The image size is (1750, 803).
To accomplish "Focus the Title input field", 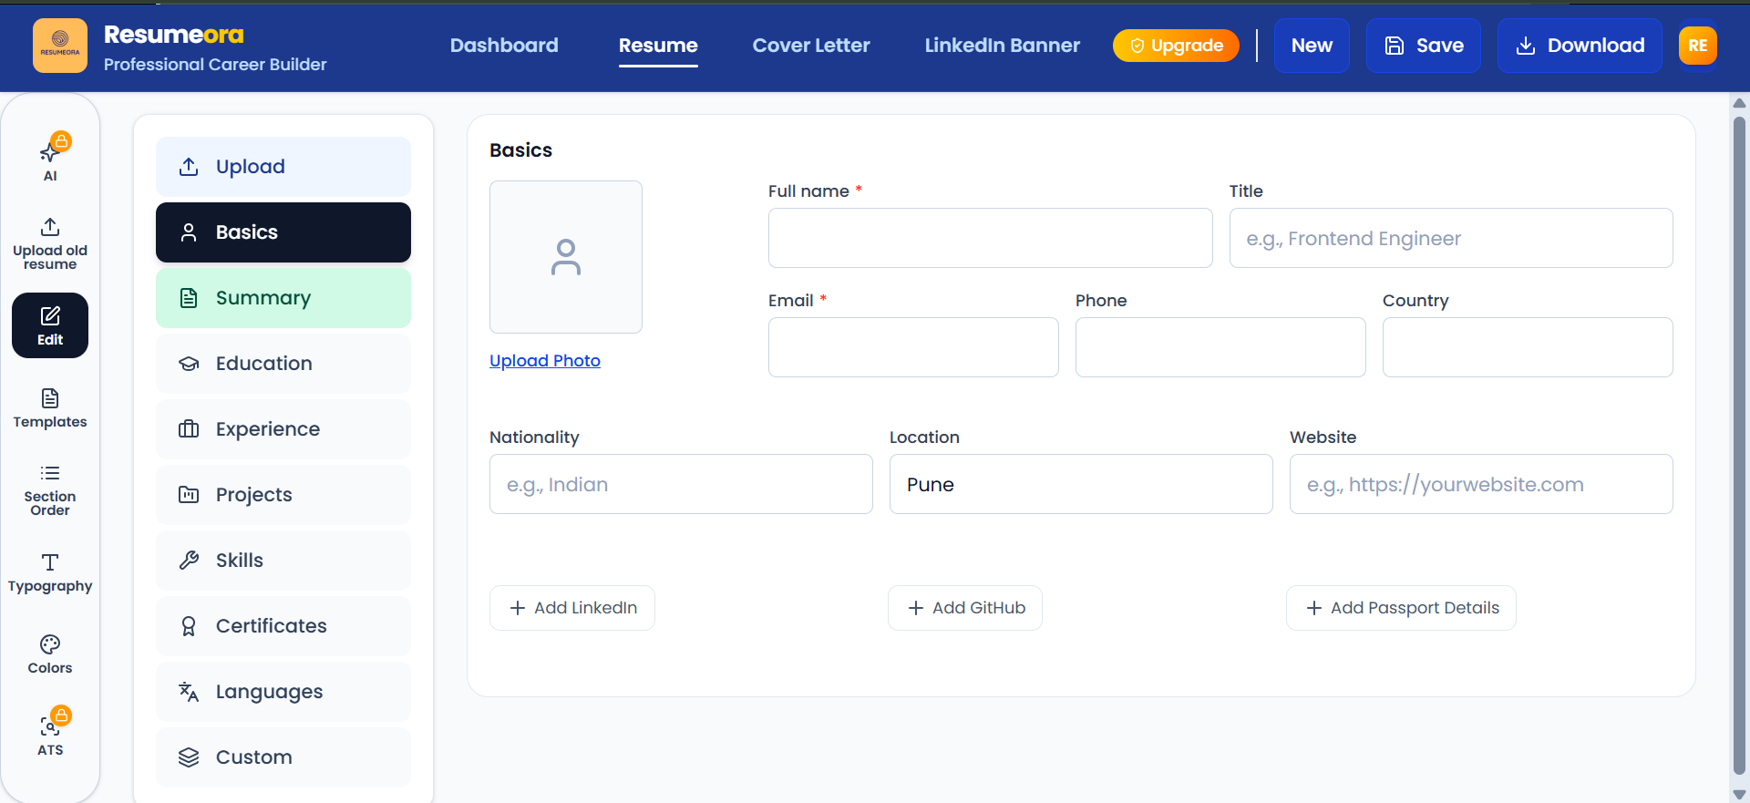I will pos(1451,238).
